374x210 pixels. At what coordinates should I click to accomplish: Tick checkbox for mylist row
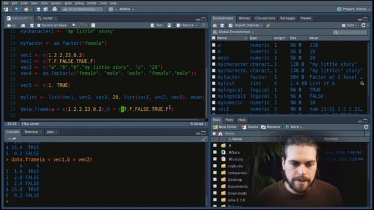pyautogui.click(x=214, y=83)
